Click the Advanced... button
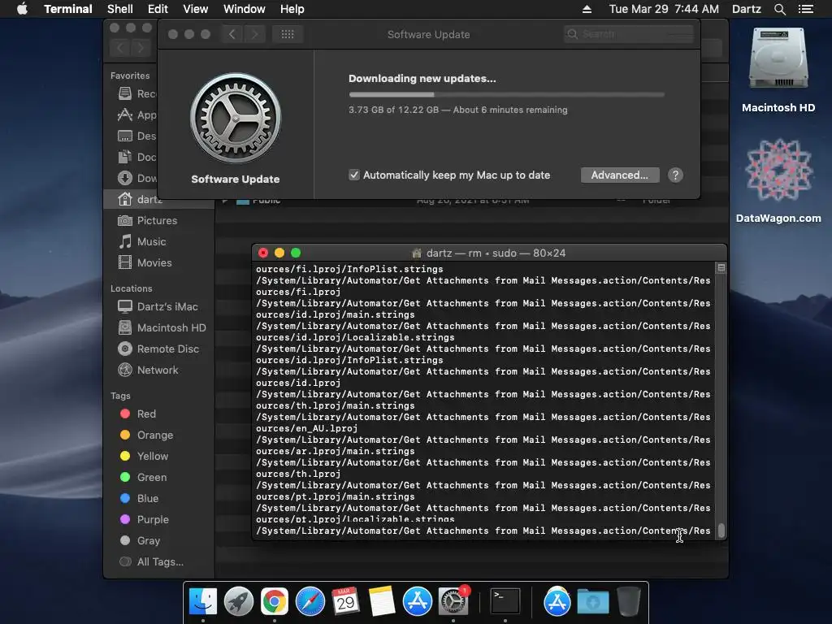This screenshot has width=832, height=624. click(620, 175)
